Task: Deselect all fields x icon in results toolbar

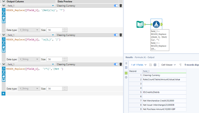Action: coord(155,65)
